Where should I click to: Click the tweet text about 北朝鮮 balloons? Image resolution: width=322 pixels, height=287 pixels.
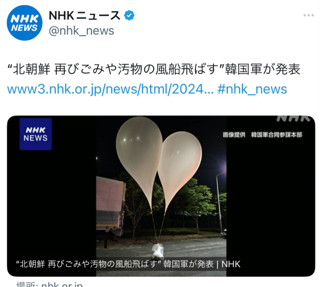[x=154, y=69]
